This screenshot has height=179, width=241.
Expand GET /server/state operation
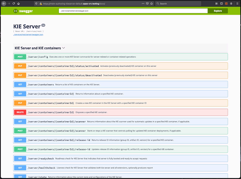pyautogui.click(x=120, y=176)
